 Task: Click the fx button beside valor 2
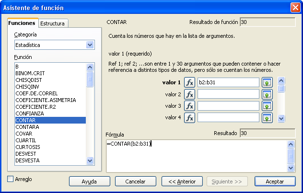click(x=190, y=94)
